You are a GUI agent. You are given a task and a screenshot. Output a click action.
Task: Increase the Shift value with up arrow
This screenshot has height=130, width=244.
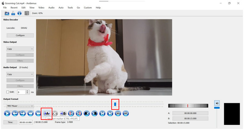[x=27, y=91]
